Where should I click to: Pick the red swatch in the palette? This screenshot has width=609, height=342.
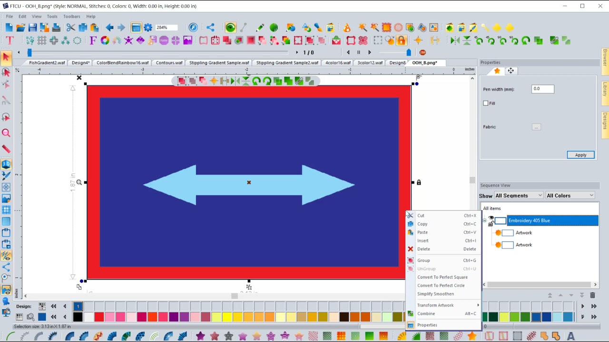(99, 317)
